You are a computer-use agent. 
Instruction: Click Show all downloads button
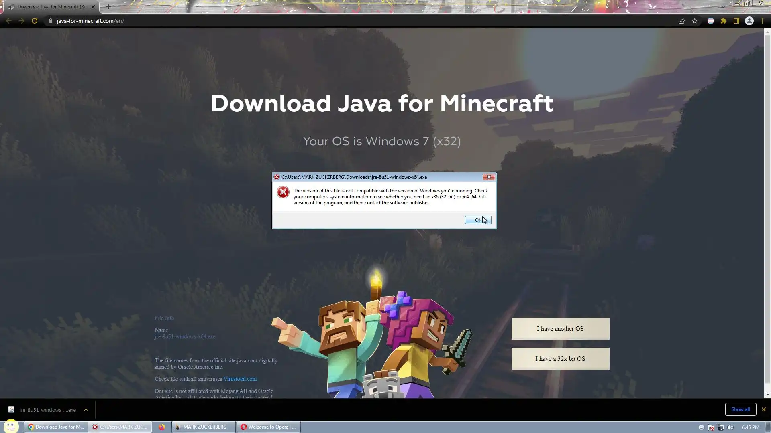click(x=740, y=409)
